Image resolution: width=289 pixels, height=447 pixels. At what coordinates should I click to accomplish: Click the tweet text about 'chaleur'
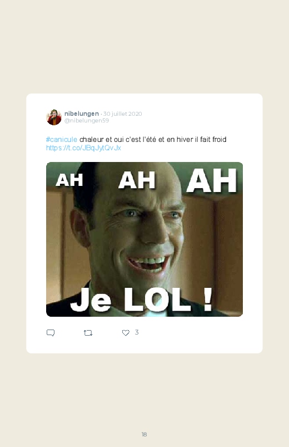pyautogui.click(x=153, y=139)
